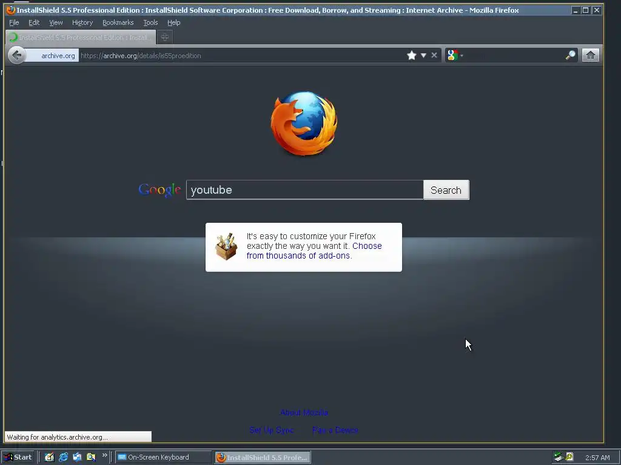Open the View menu

click(56, 22)
